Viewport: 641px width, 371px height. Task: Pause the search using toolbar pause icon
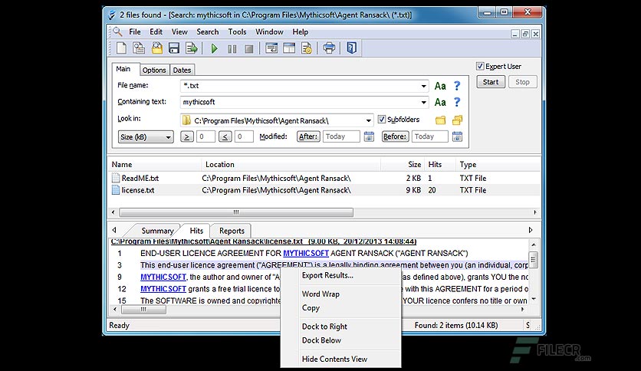coord(232,49)
